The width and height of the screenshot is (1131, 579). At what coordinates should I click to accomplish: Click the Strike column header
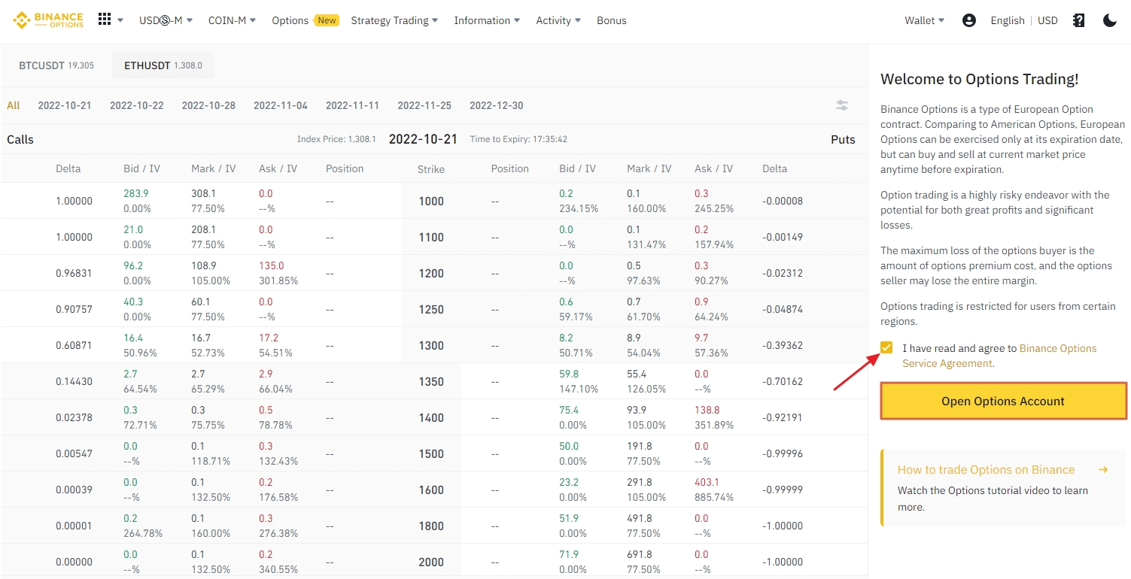pos(431,169)
